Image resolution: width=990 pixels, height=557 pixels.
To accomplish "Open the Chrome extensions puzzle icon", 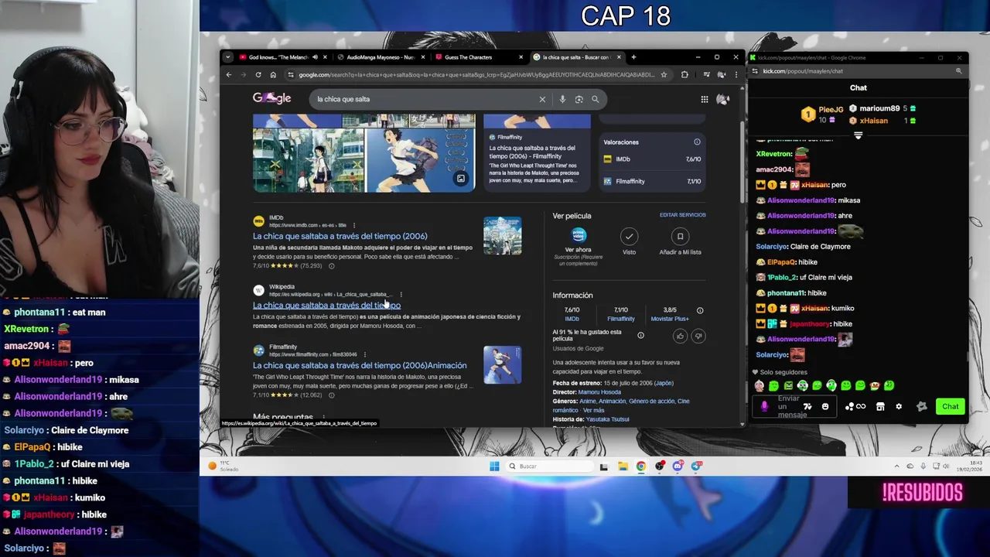I will (684, 75).
